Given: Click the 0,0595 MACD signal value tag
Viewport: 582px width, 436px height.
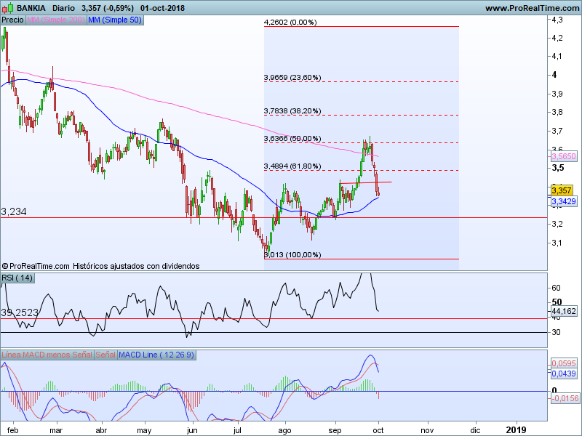Looking at the screenshot, I should (564, 363).
